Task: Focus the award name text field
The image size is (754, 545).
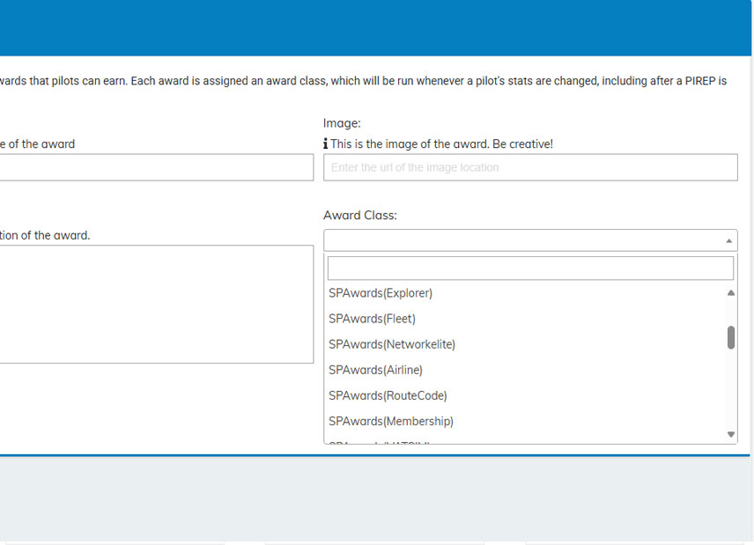Action: click(156, 167)
